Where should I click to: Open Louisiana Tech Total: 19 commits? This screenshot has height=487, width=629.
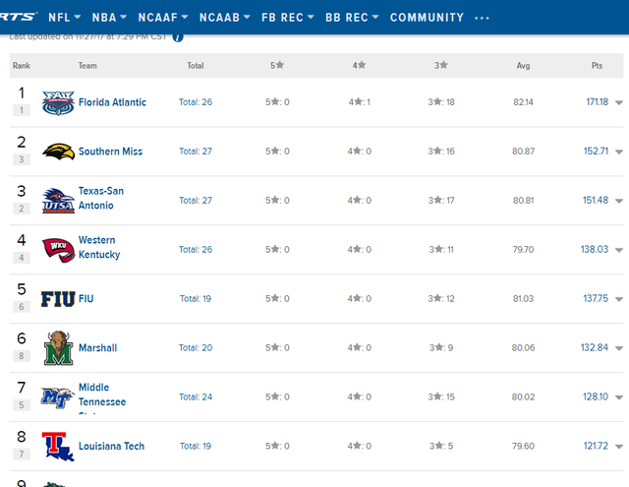pos(196,446)
